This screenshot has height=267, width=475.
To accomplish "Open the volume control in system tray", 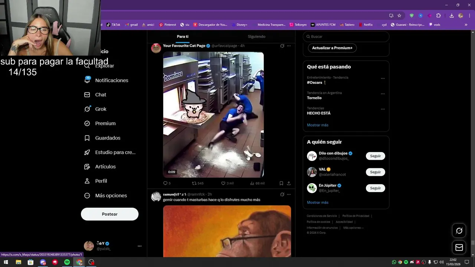I will point(442,262).
